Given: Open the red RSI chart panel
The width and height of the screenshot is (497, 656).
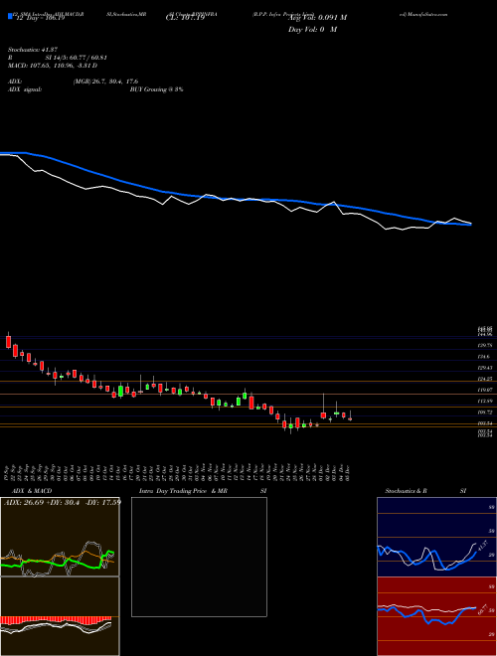Looking at the screenshot, I should pyautogui.click(x=436, y=616).
